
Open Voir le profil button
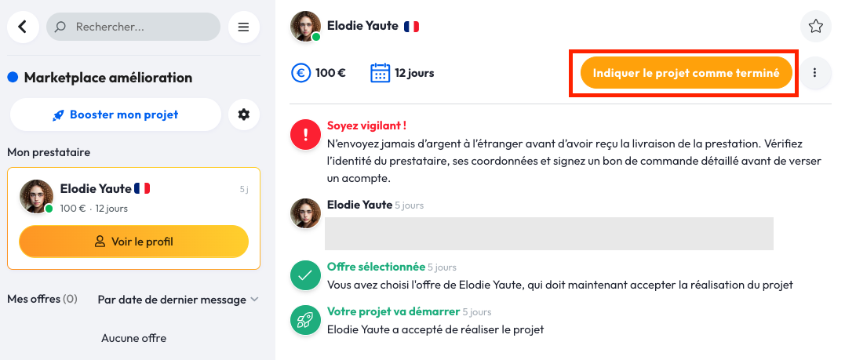coord(133,242)
